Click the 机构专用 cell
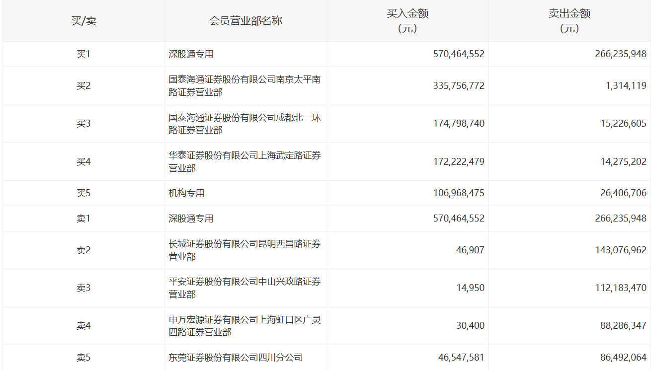 click(186, 193)
